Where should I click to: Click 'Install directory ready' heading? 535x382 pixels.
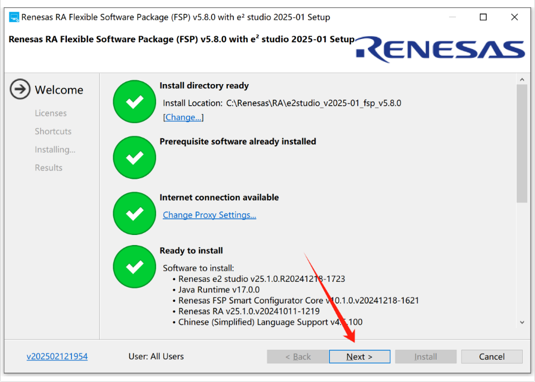pos(204,86)
